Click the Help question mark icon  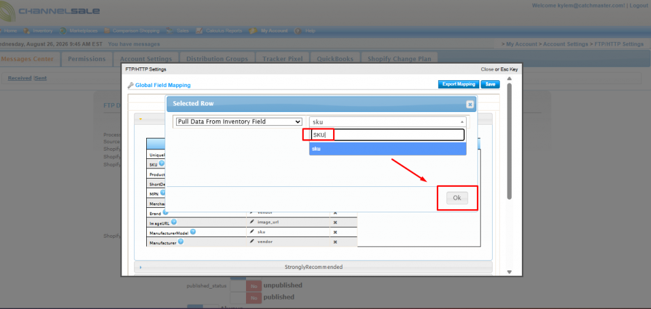tap(298, 31)
